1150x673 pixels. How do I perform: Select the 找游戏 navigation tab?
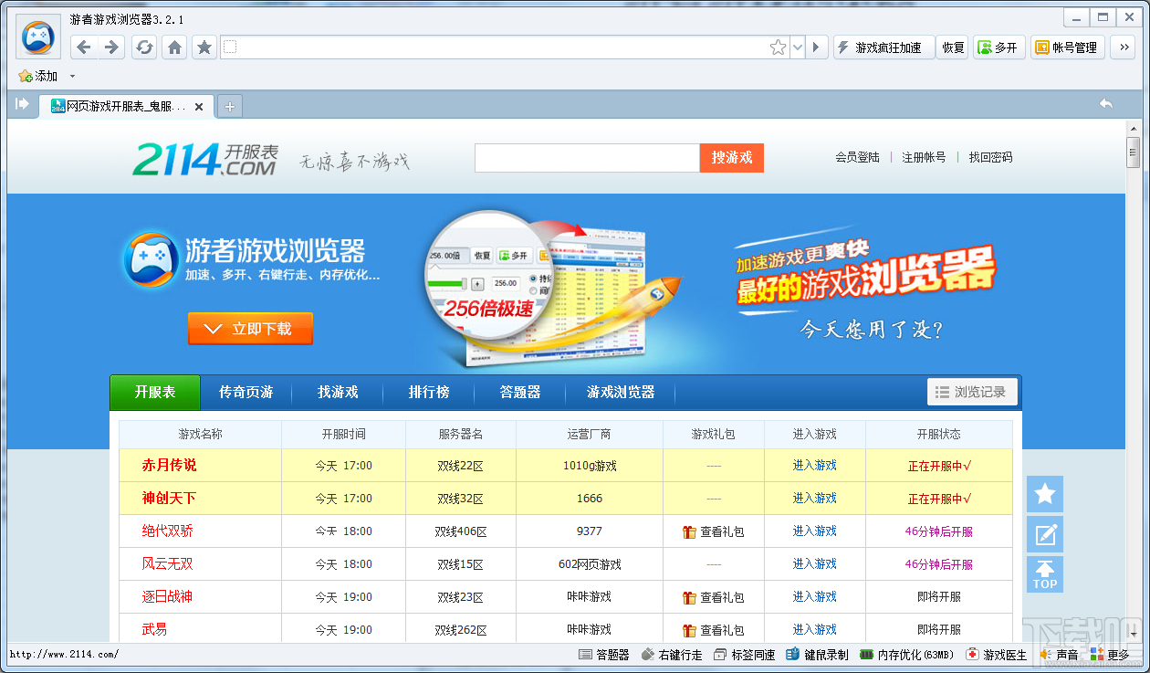(x=338, y=392)
